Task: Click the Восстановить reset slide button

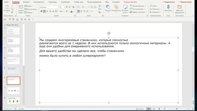Action: pyautogui.click(x=31, y=9)
